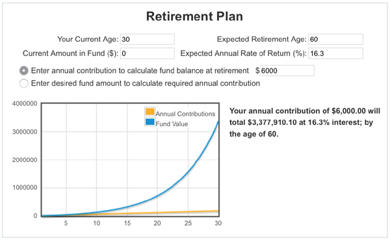Click the blue Fund Value legend swatch
Image resolution: width=390 pixels, height=240 pixels.
tap(149, 122)
